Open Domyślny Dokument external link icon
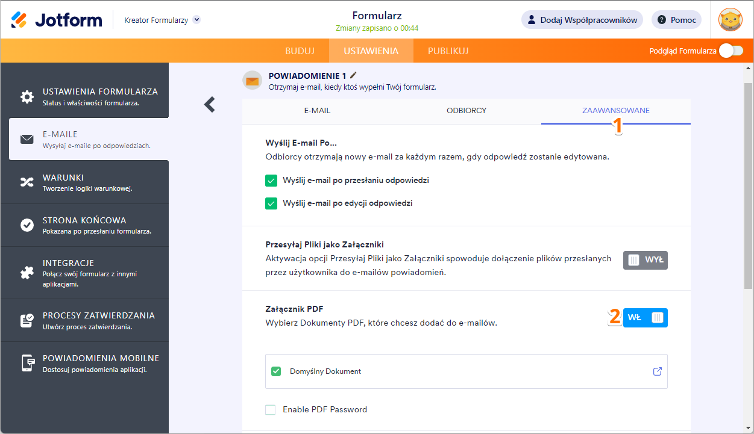The image size is (754, 434). pyautogui.click(x=658, y=371)
